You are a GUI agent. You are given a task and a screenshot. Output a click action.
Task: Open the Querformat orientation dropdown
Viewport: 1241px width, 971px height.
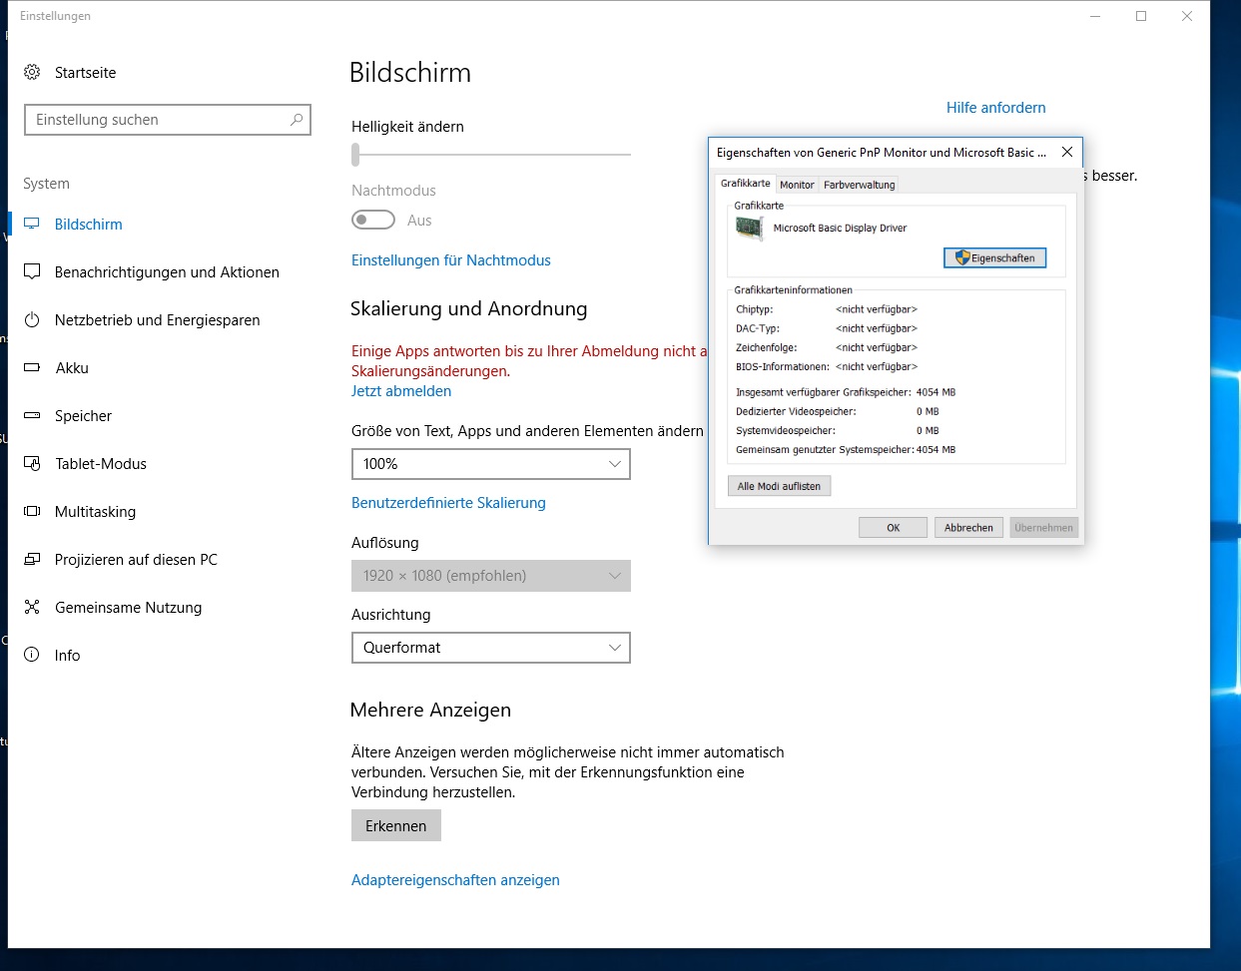[x=491, y=648]
